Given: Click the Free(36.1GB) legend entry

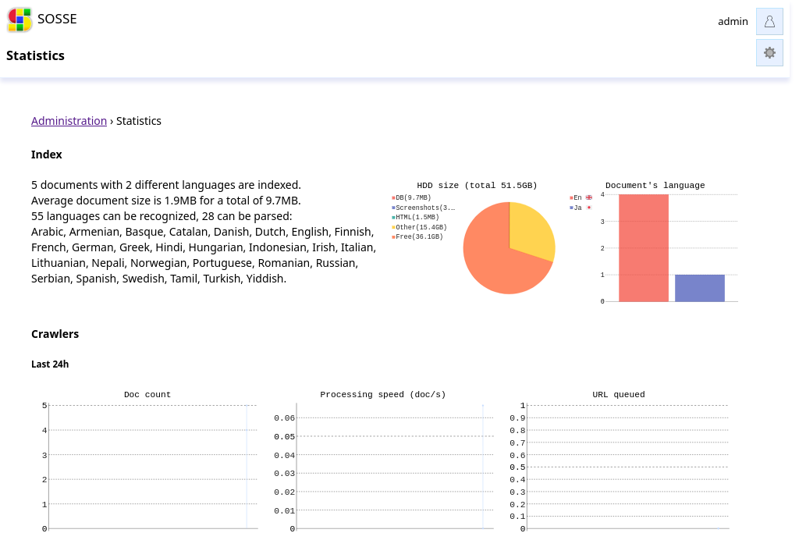Looking at the screenshot, I should click(x=417, y=237).
